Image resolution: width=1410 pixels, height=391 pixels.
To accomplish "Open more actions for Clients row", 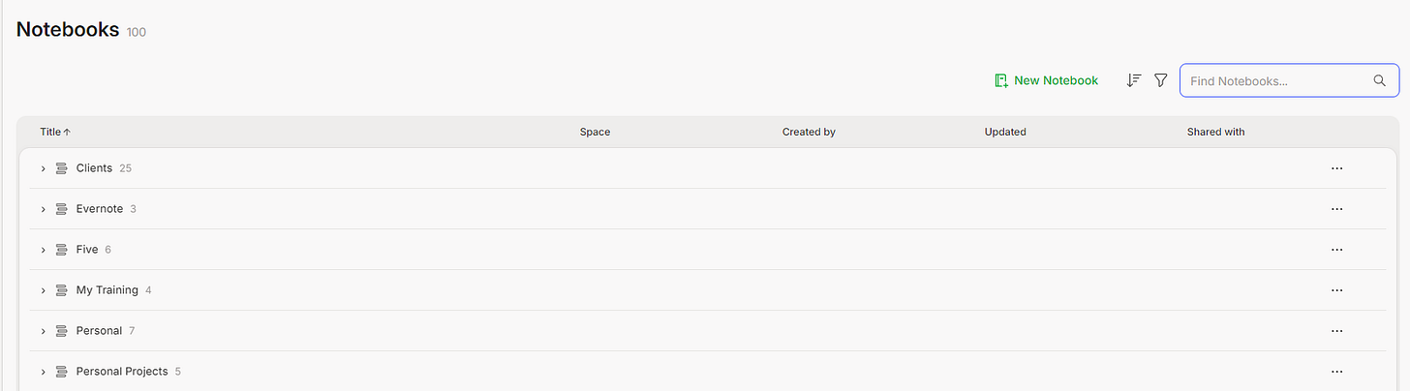I will [1336, 168].
